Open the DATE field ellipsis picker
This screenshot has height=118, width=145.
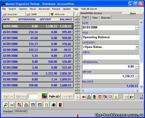click(x=137, y=27)
